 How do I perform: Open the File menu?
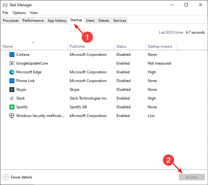5,13
